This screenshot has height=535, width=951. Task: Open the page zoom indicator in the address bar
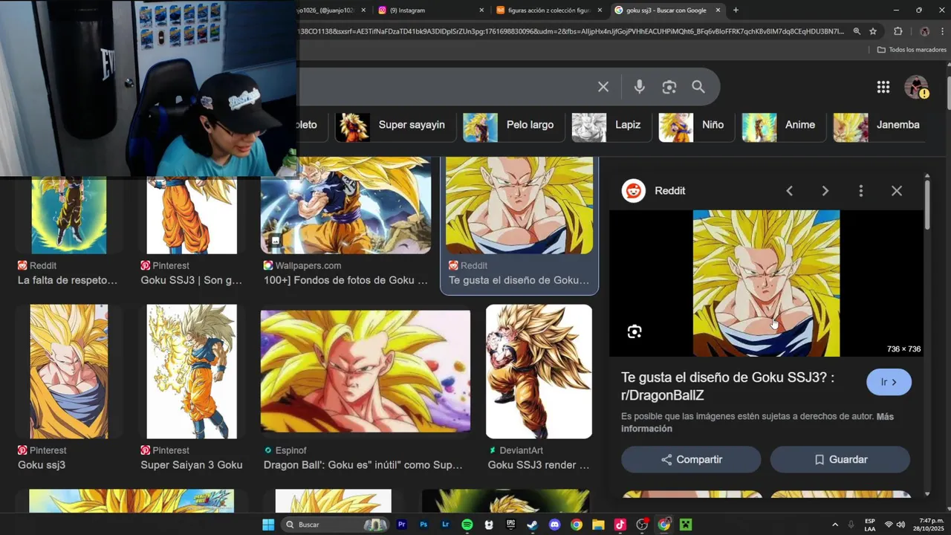pos(857,31)
